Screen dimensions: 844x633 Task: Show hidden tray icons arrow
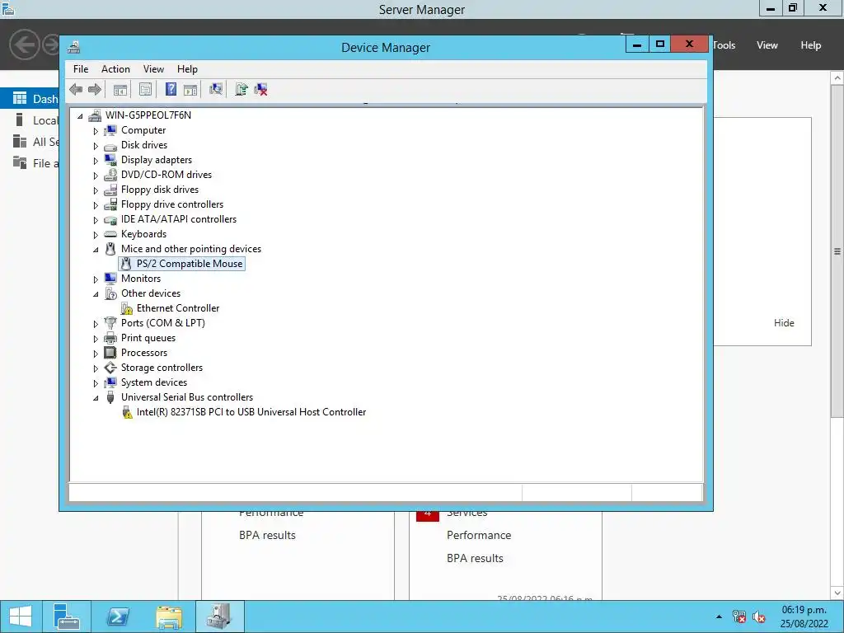click(719, 617)
